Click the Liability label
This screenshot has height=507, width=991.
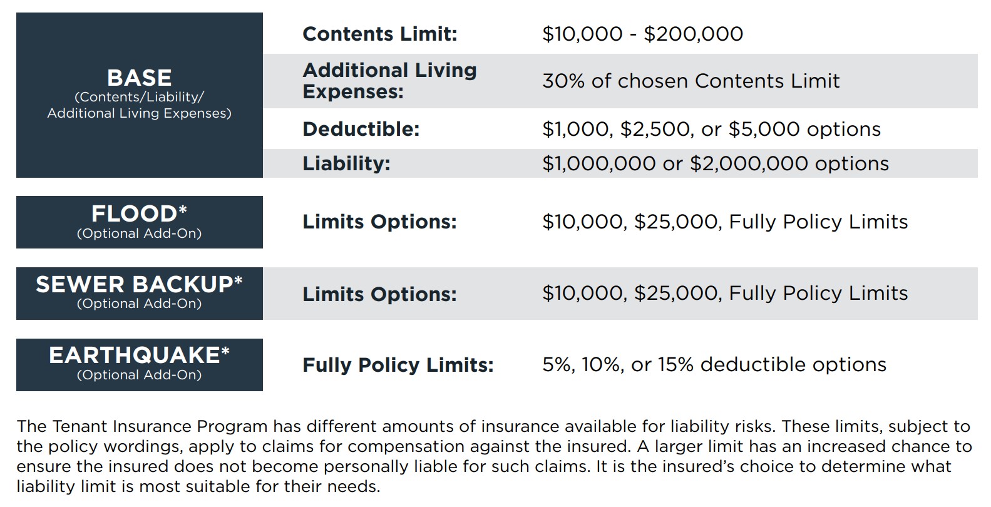click(x=346, y=163)
